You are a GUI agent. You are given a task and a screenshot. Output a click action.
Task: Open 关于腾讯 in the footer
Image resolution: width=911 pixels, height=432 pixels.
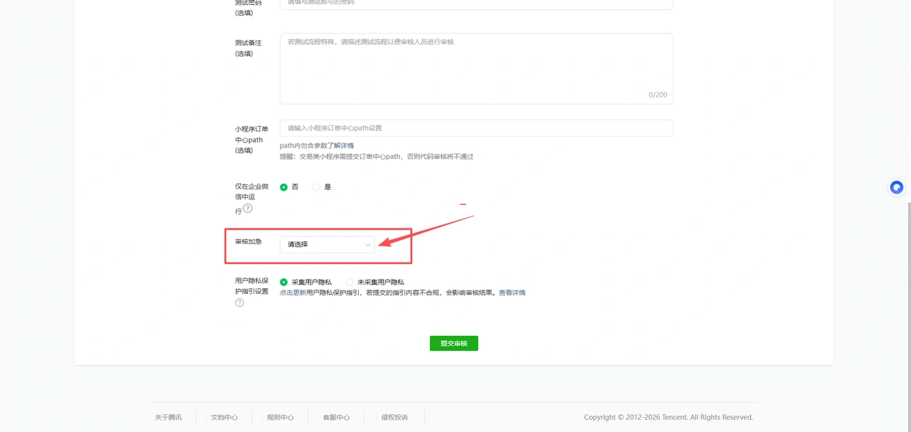click(169, 417)
